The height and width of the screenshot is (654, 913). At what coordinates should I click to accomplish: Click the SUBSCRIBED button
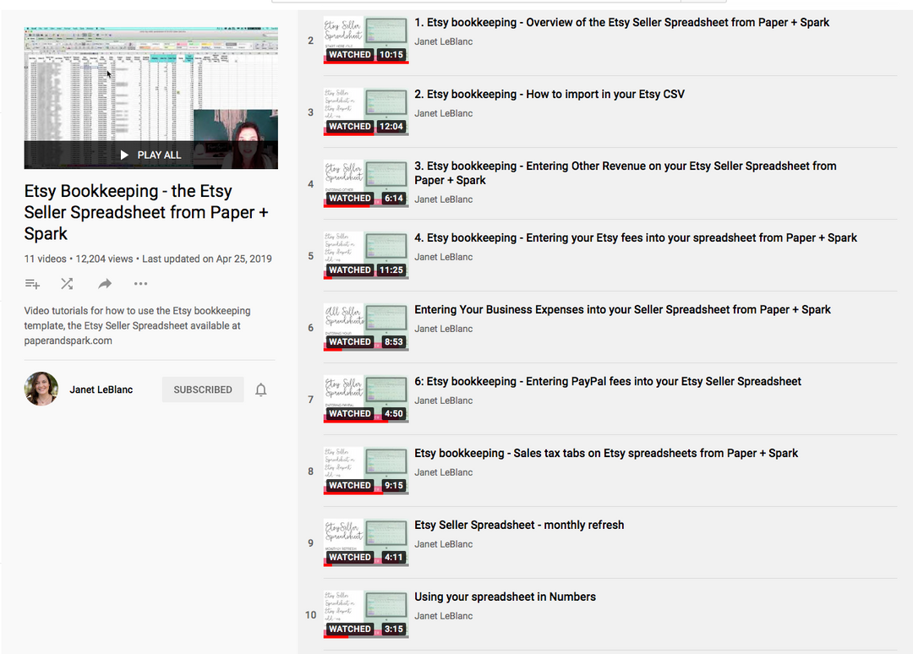pyautogui.click(x=203, y=390)
